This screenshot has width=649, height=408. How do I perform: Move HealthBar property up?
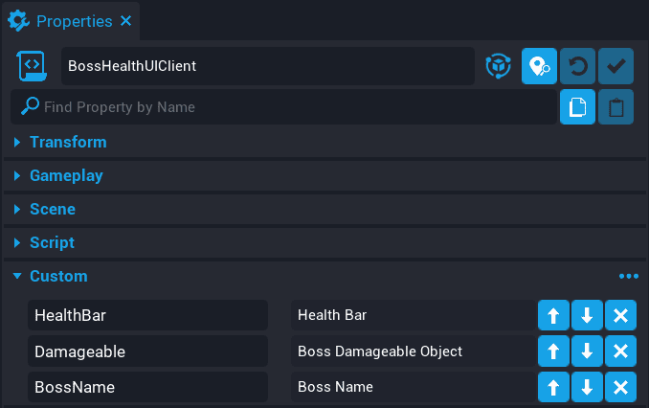click(x=553, y=316)
